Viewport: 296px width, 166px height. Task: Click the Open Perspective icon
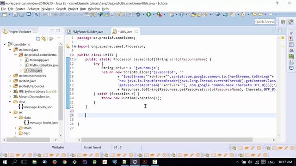click(x=283, y=22)
